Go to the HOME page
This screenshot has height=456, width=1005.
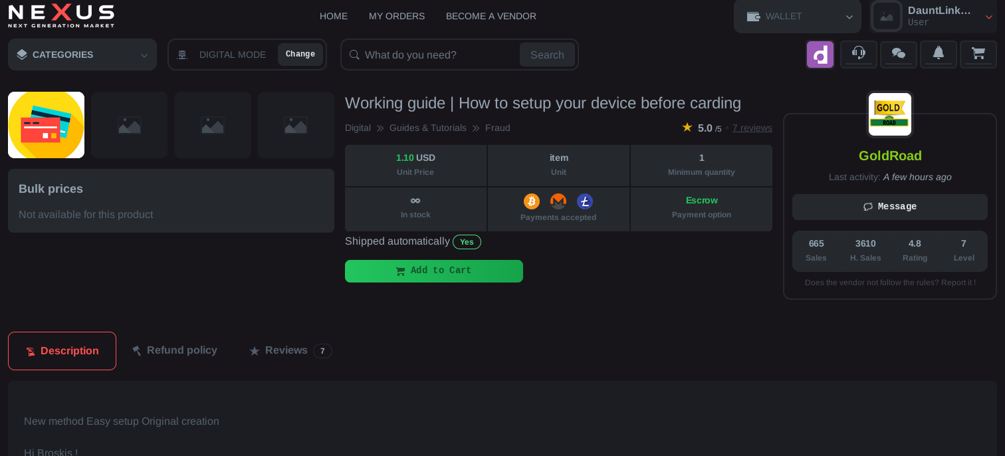tap(334, 16)
